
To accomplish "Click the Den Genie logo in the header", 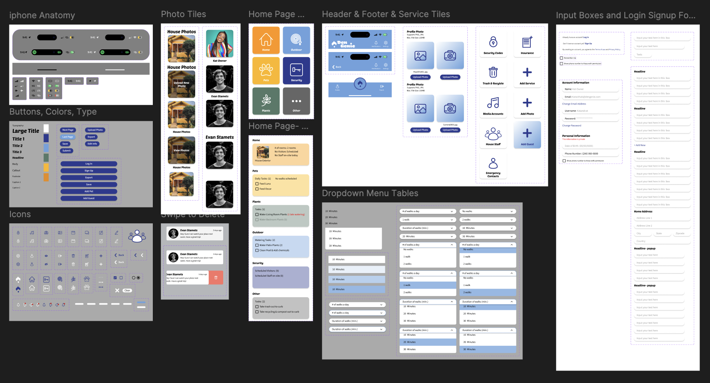I will pos(343,44).
